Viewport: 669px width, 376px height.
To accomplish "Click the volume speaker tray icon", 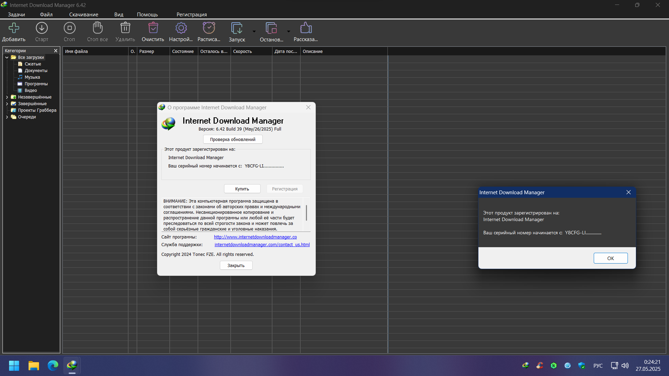I will [625, 366].
